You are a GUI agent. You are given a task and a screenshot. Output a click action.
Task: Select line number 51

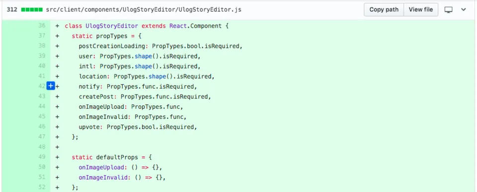coord(42,177)
